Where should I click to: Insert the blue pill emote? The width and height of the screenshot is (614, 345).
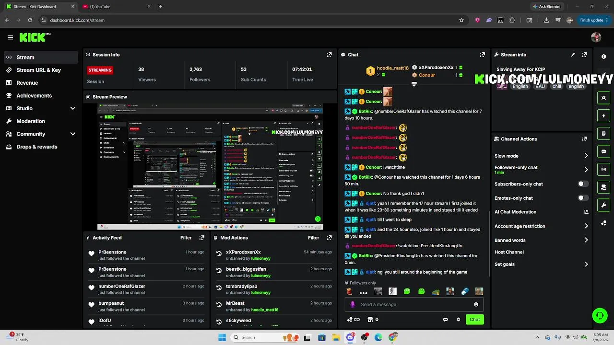(x=464, y=291)
